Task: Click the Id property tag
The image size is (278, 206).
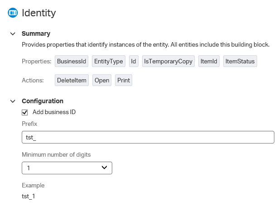Action: pyautogui.click(x=134, y=61)
